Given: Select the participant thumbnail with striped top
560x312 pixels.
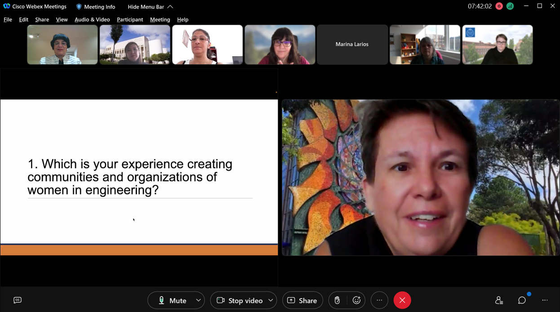Looking at the screenshot, I should pos(62,45).
